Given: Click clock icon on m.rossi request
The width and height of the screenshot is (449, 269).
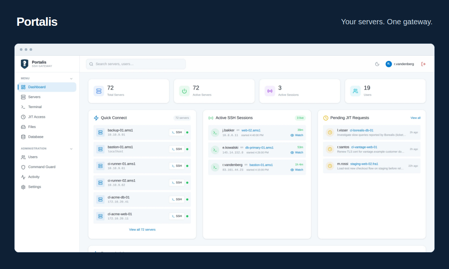Looking at the screenshot, I should 330,166.
